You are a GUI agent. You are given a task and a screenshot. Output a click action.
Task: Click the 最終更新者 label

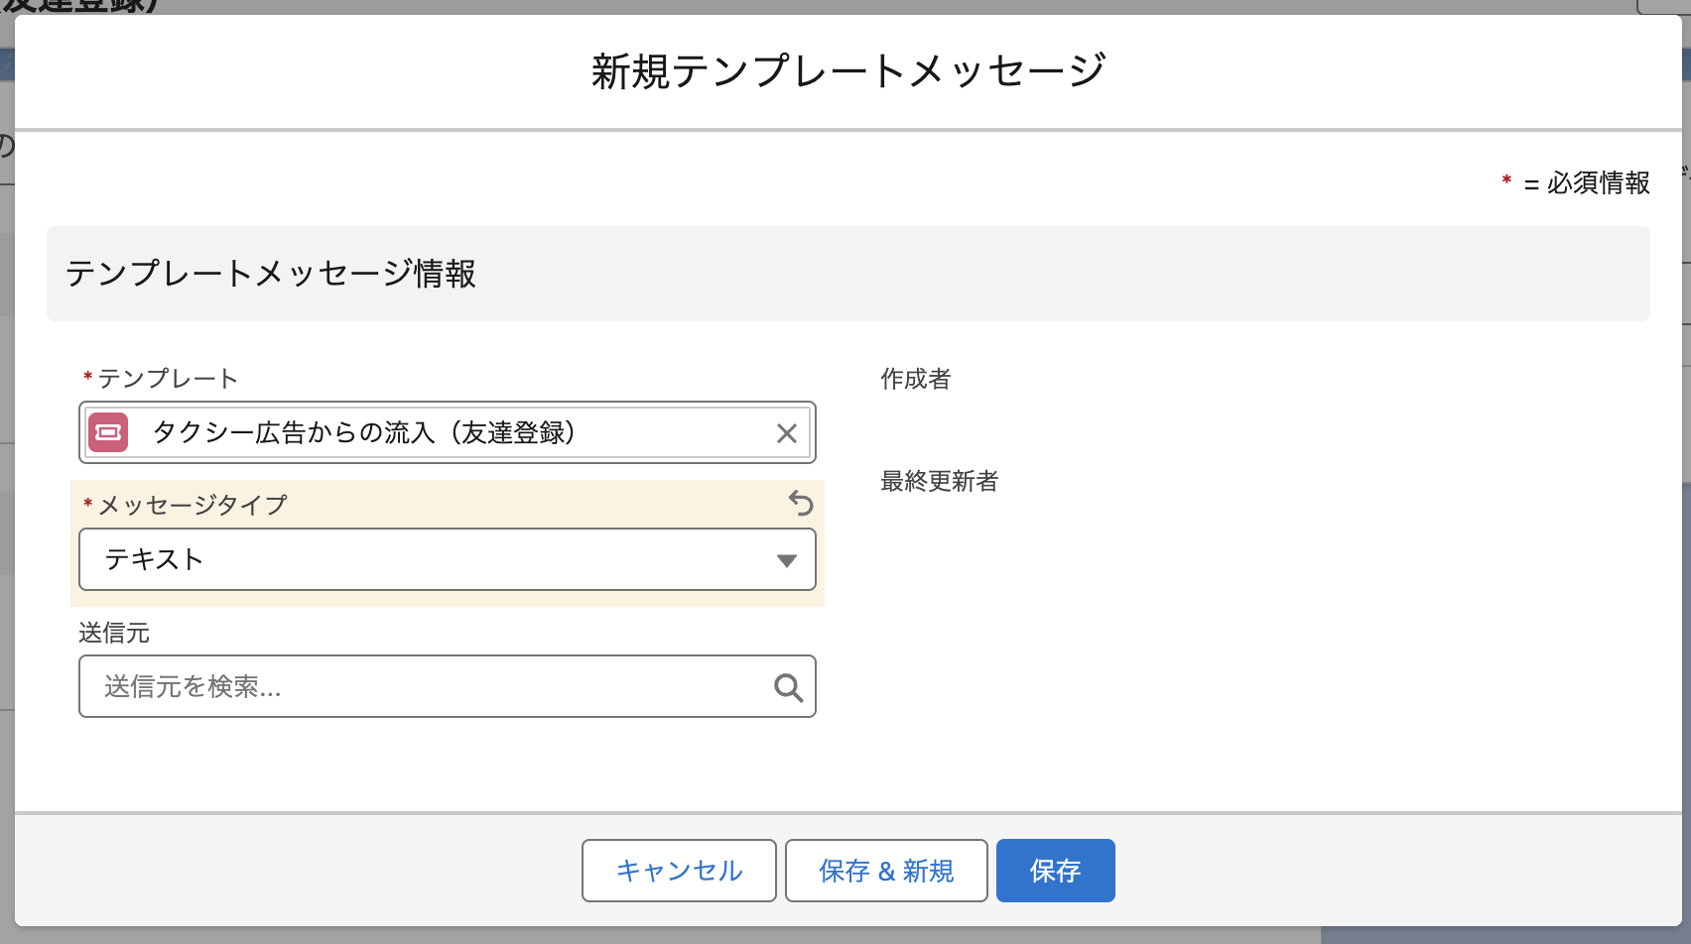(939, 481)
